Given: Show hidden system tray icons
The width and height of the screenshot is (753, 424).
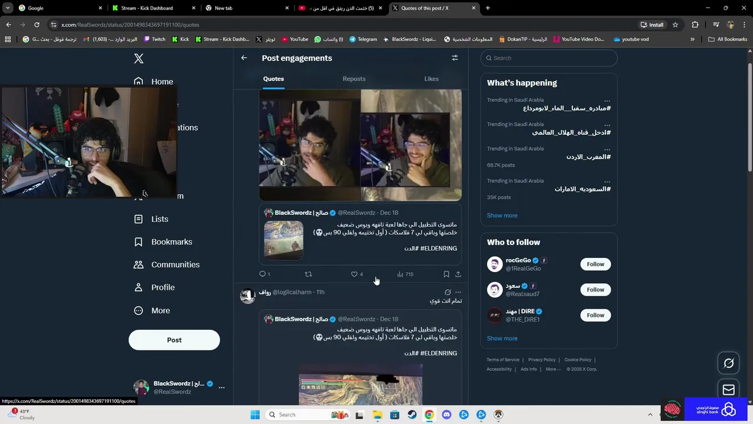Looking at the screenshot, I should point(650,415).
